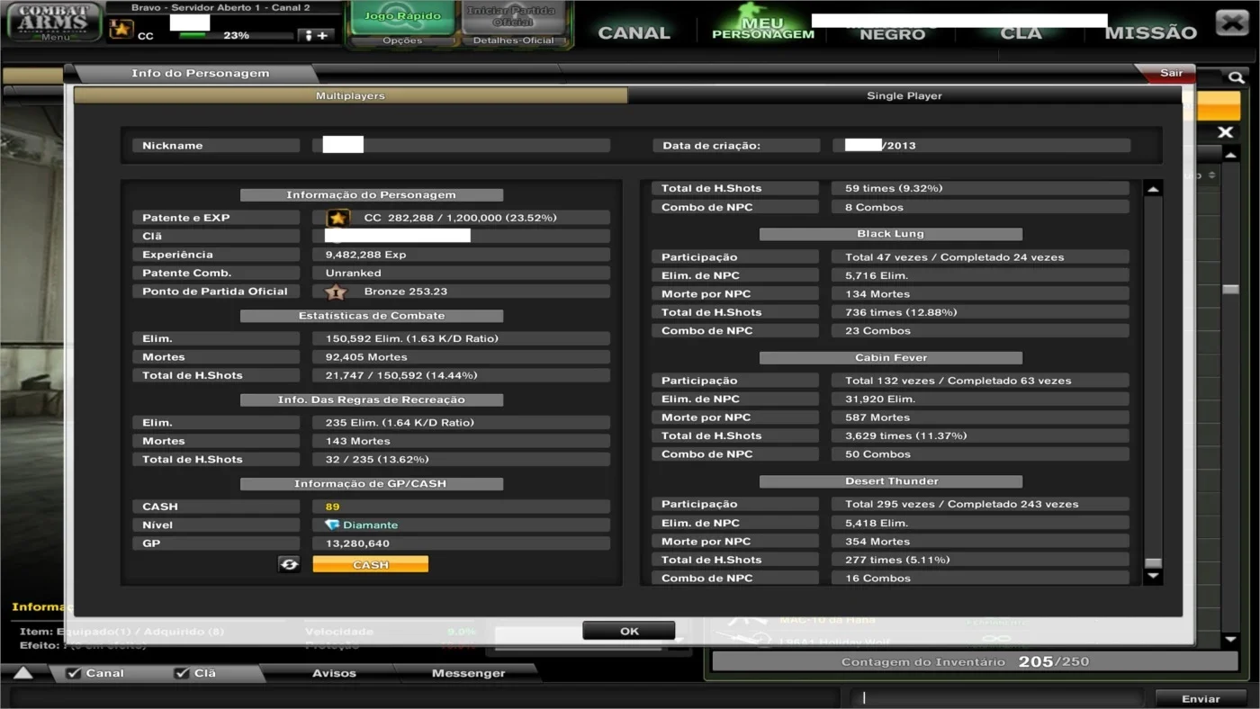The height and width of the screenshot is (709, 1260).
Task: Click the gold star rank icon
Action: pyautogui.click(x=337, y=218)
